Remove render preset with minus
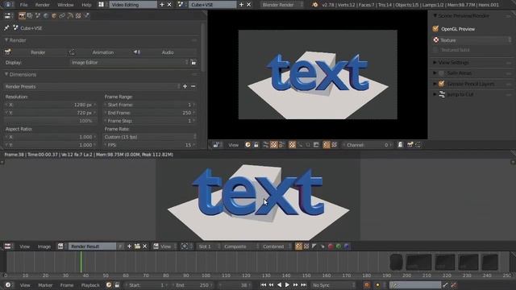This screenshot has height=290, width=516. (x=193, y=86)
